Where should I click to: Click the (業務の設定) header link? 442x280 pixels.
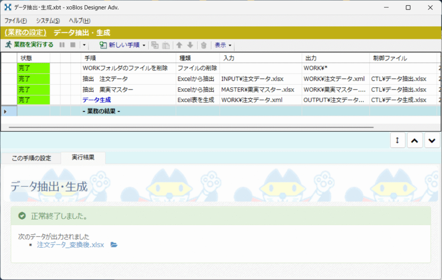tap(25, 32)
